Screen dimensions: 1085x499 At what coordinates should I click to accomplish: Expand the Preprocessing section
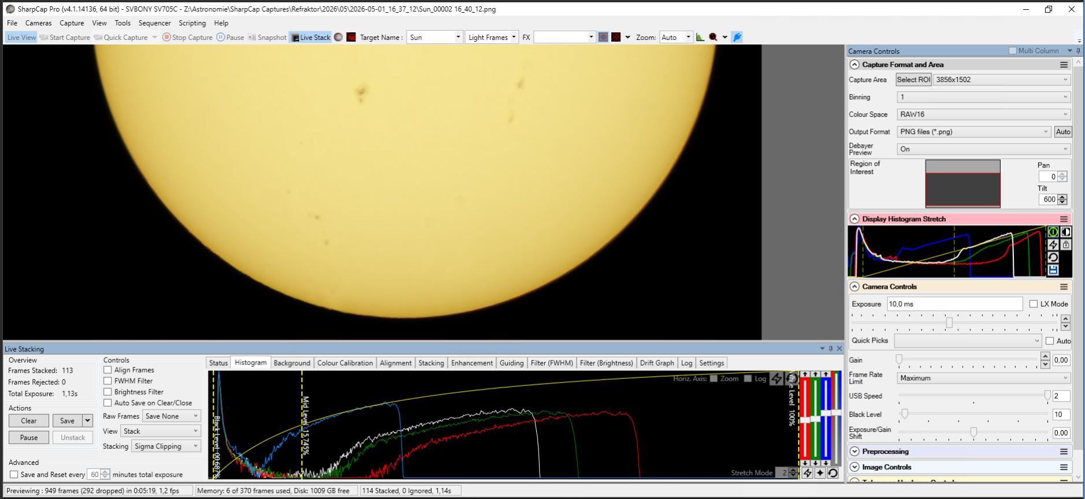coord(854,452)
